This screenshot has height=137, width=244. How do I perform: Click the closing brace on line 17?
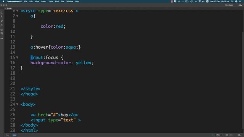pos(22,68)
